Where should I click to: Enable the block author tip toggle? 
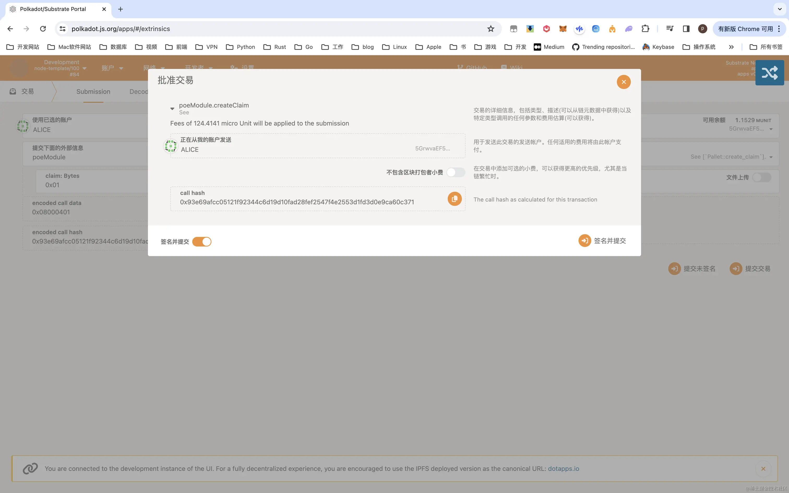click(x=456, y=172)
